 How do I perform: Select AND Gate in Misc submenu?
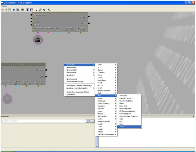click(x=129, y=96)
